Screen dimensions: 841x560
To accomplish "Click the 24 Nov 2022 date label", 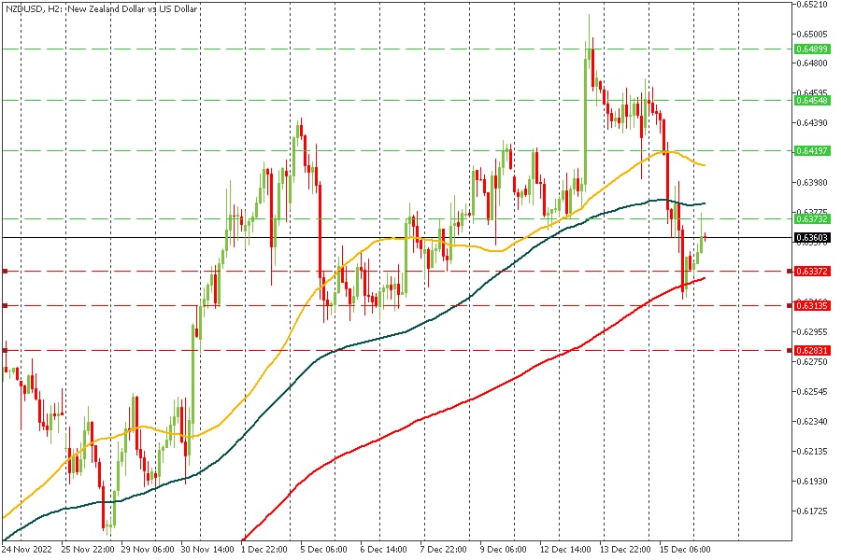I will point(27,550).
